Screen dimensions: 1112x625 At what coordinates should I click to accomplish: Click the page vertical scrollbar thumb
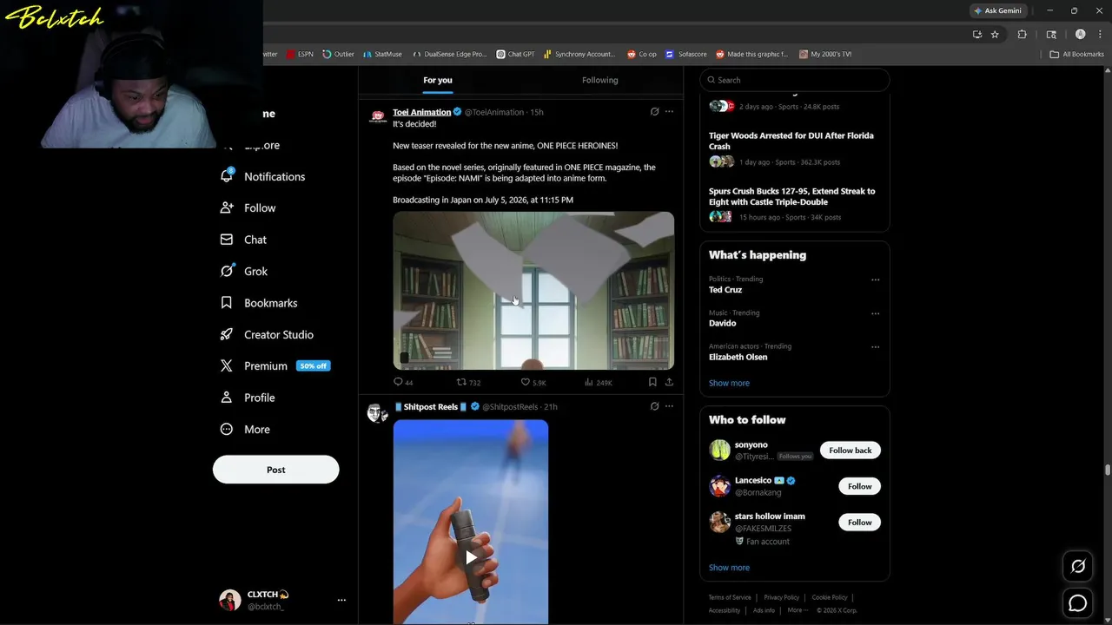click(1108, 470)
